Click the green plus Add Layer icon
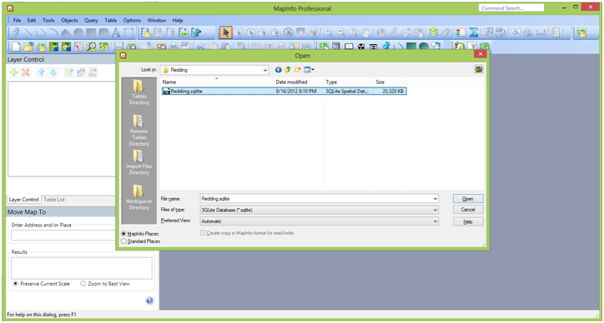Viewport: 604px width, 323px height. pos(14,72)
